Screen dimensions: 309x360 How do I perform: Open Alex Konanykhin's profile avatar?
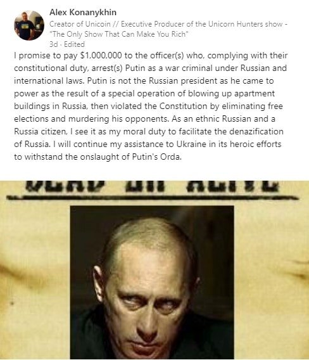[x=29, y=25]
